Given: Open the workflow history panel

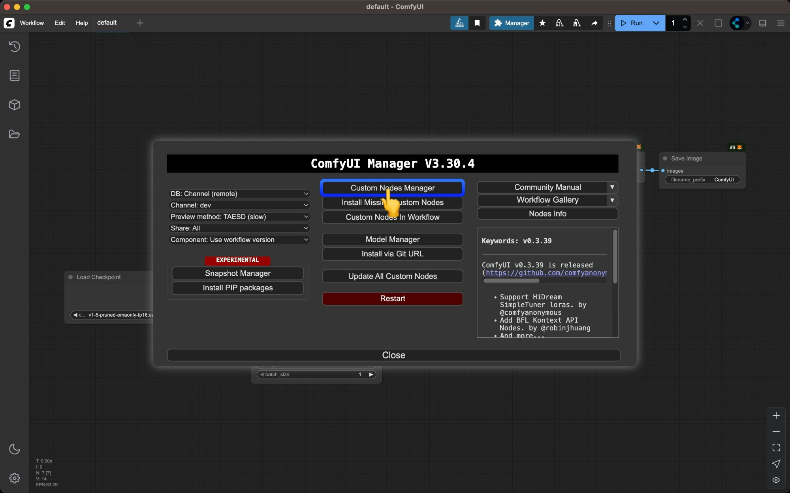Looking at the screenshot, I should 15,47.
